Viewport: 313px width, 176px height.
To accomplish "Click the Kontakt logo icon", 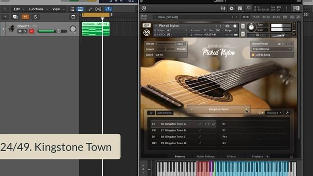I will [144, 8].
